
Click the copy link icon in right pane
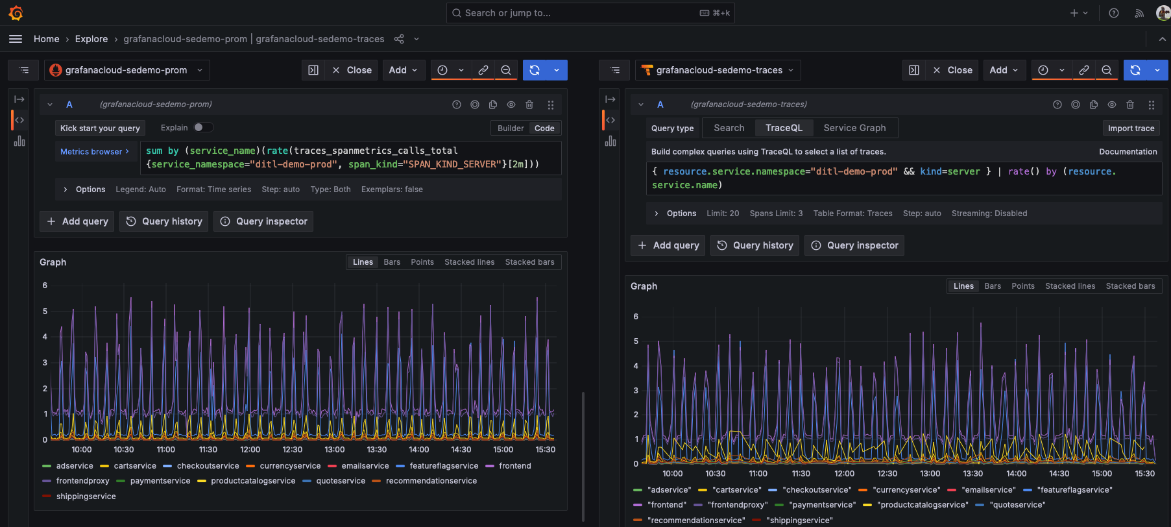[1084, 70]
